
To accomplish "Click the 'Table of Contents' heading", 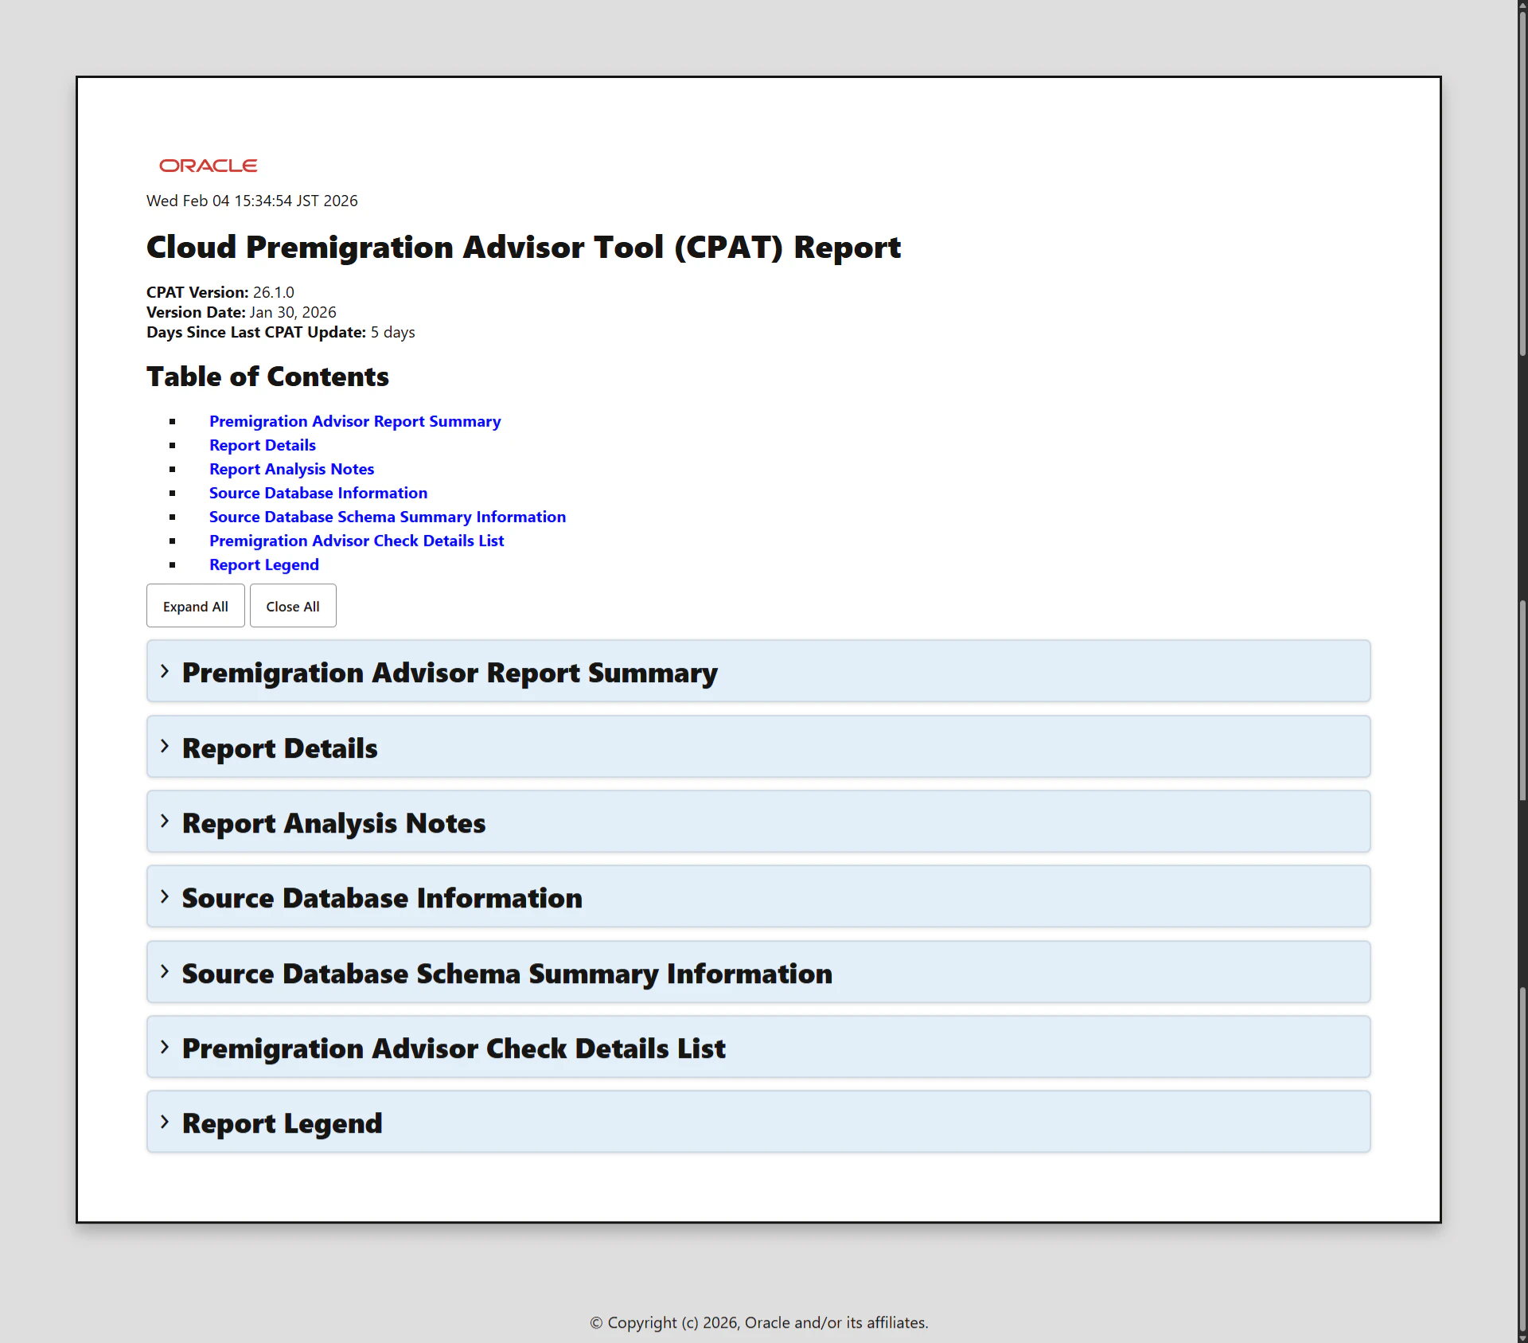I will point(267,377).
